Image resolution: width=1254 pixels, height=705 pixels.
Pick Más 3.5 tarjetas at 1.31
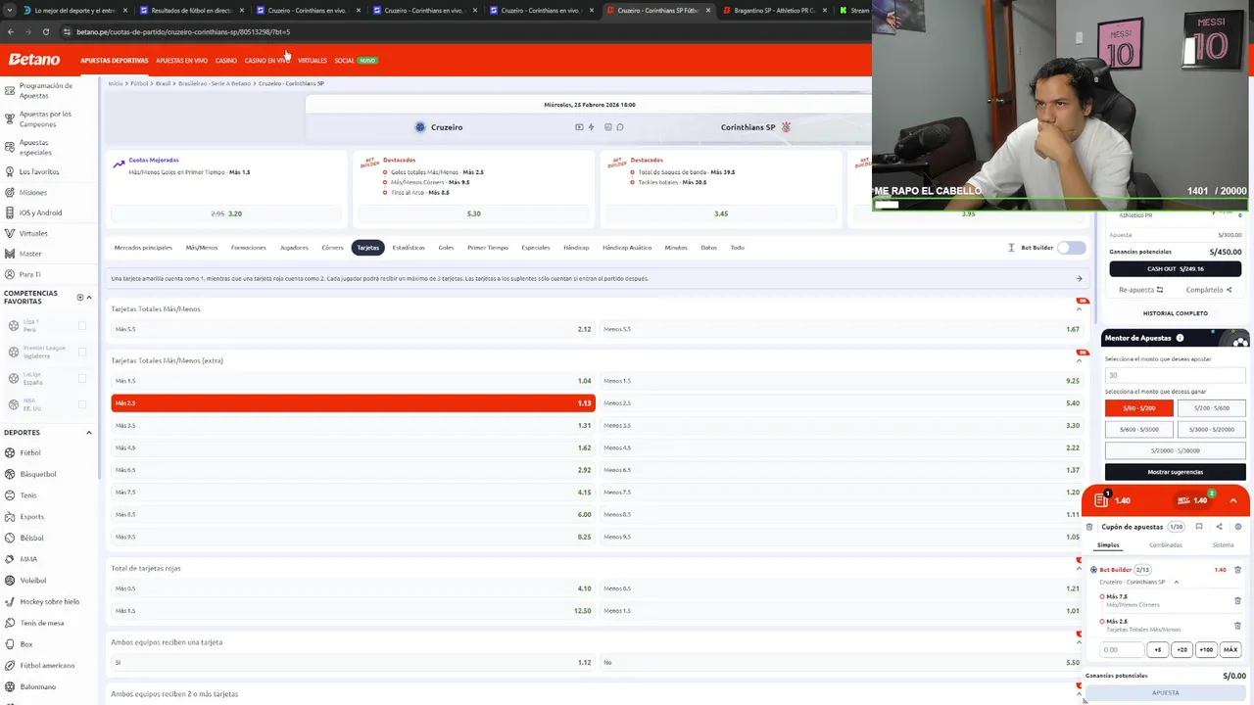(x=353, y=426)
